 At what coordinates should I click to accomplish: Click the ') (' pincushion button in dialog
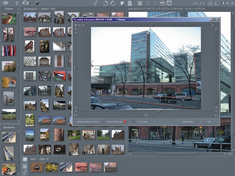click(x=217, y=115)
